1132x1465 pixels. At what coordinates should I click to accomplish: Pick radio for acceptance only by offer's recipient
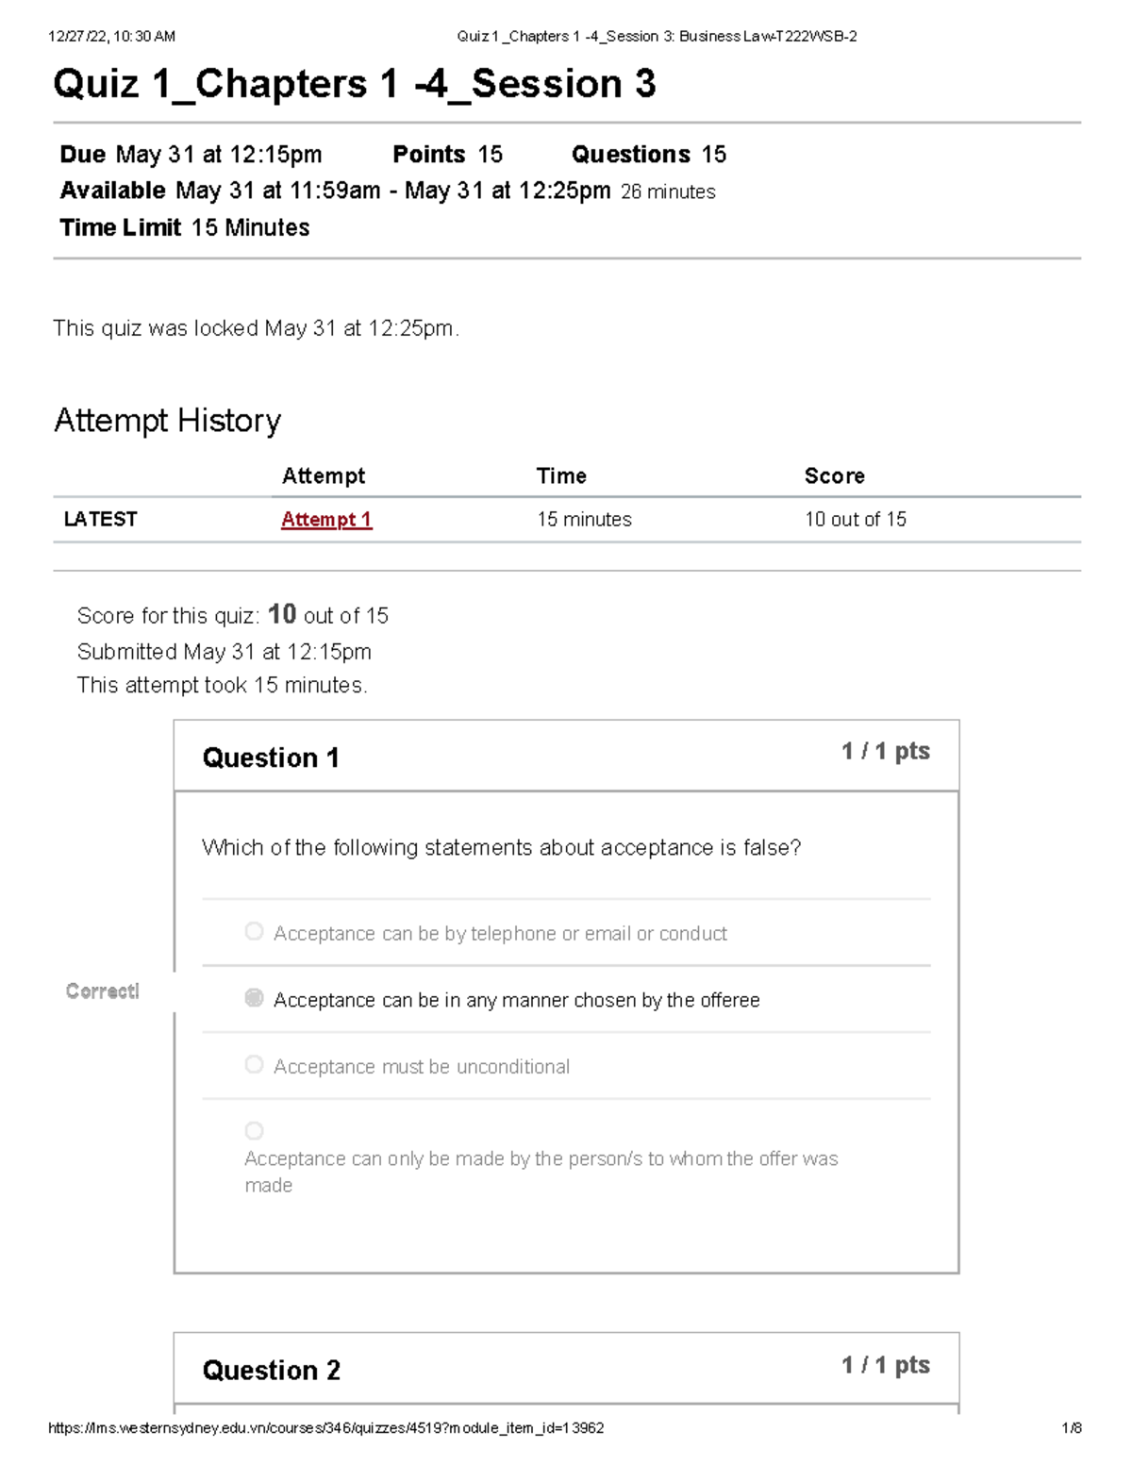tap(254, 1130)
